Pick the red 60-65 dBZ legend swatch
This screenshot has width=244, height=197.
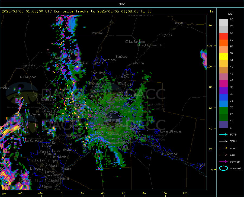tap(223, 36)
